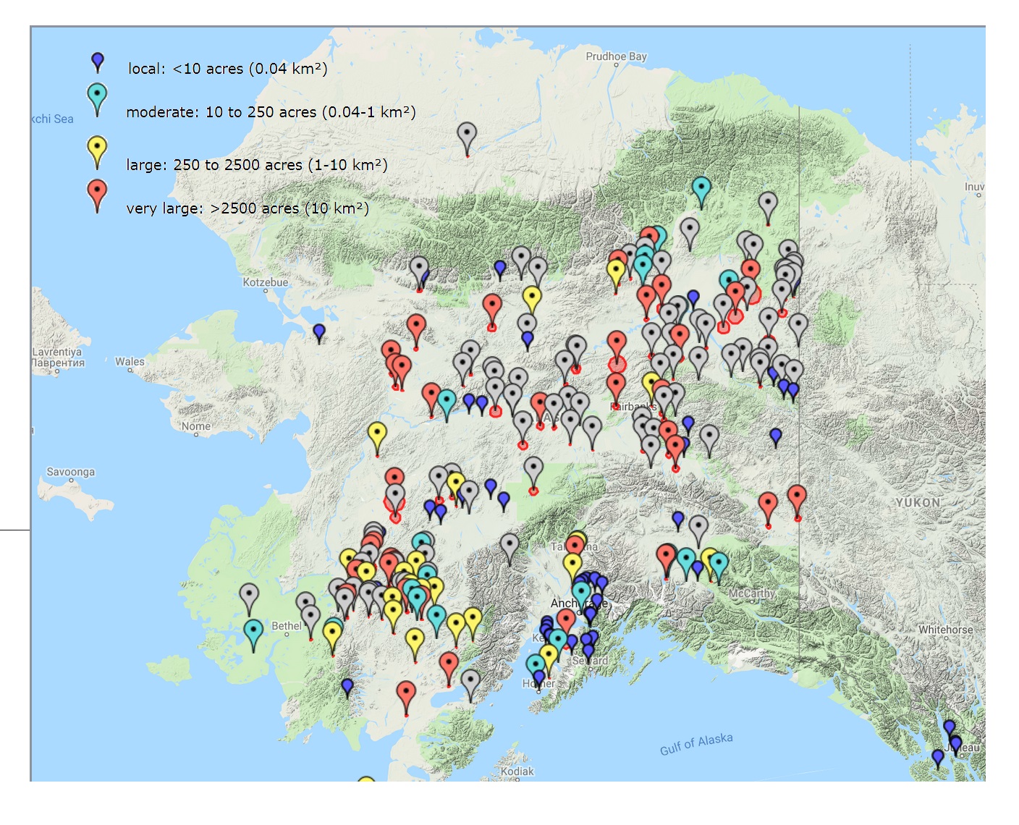Select the gray marker northwest of Bethel
This screenshot has height=825, width=1019.
pos(249,600)
